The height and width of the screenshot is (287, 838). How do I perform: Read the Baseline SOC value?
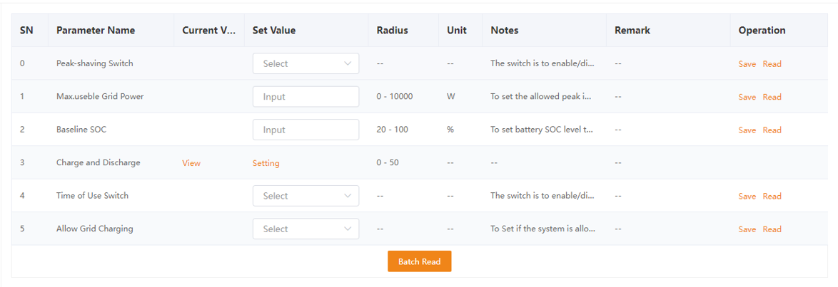[x=772, y=130]
